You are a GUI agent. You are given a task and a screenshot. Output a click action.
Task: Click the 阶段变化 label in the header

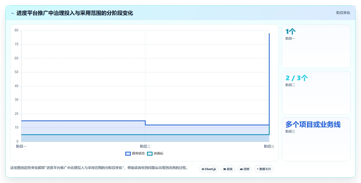(343, 13)
